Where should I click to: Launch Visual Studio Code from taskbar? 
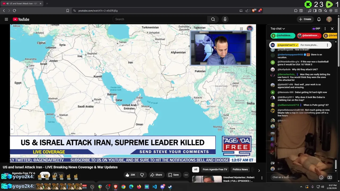coord(154,187)
